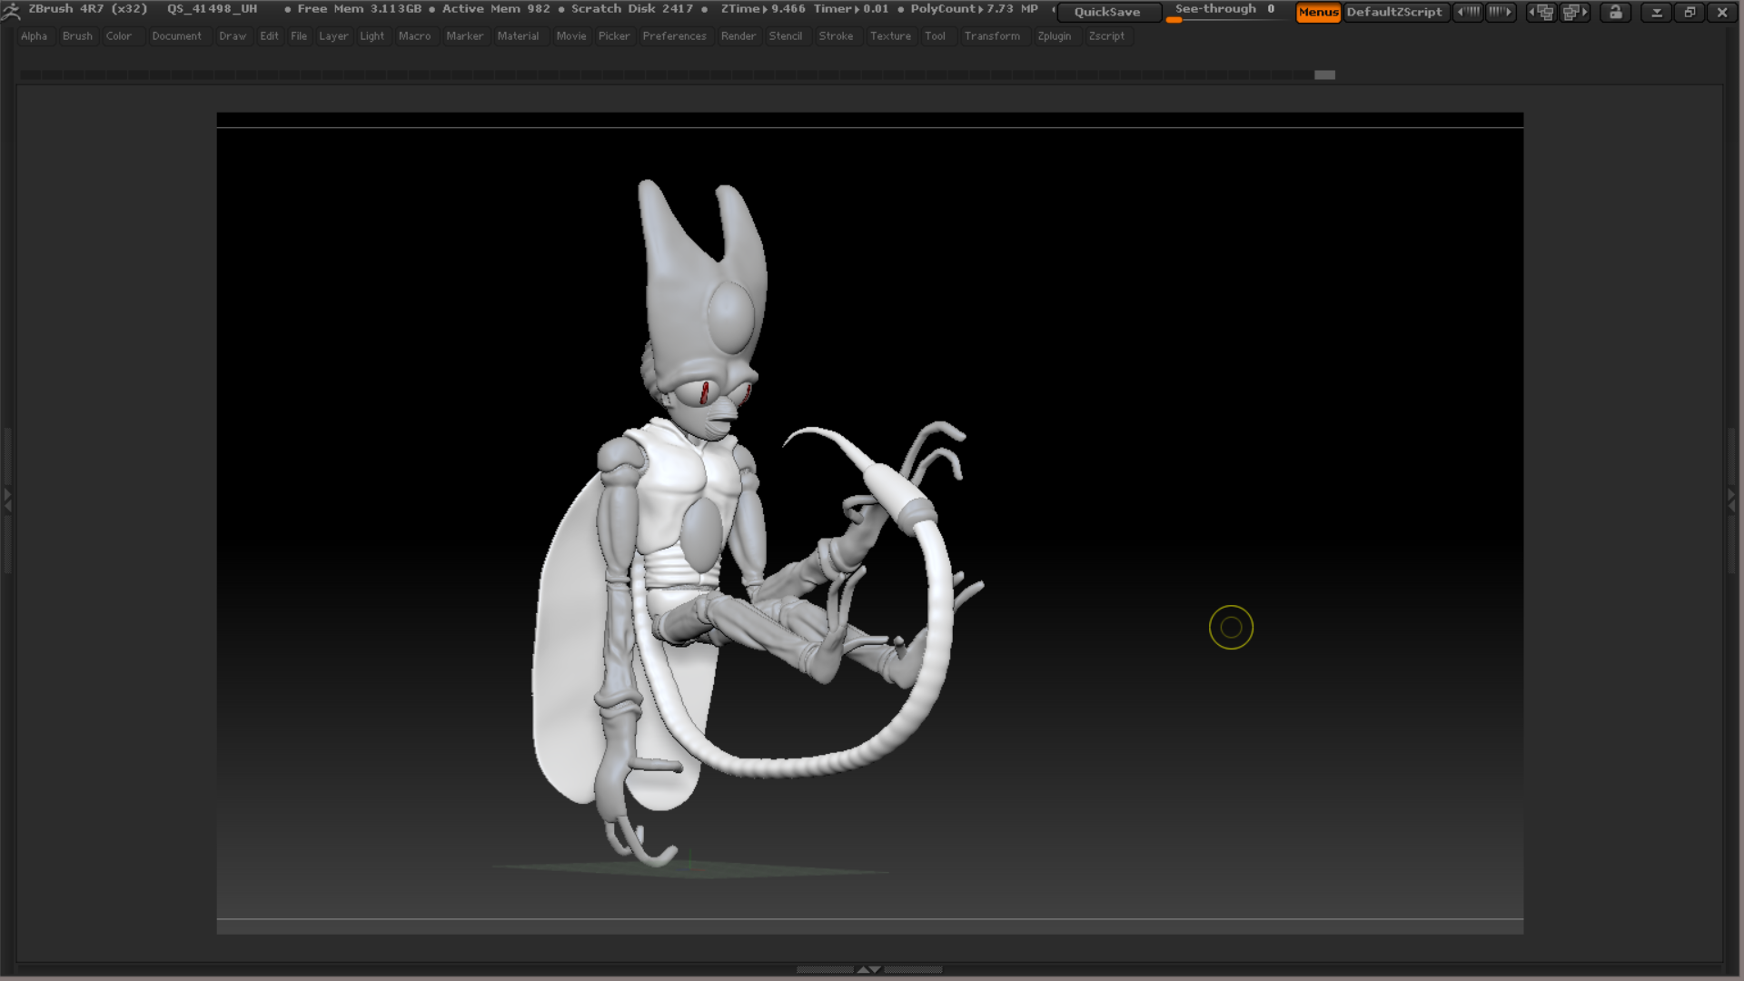
Task: Load next UI layout icon
Action: pos(1575,12)
